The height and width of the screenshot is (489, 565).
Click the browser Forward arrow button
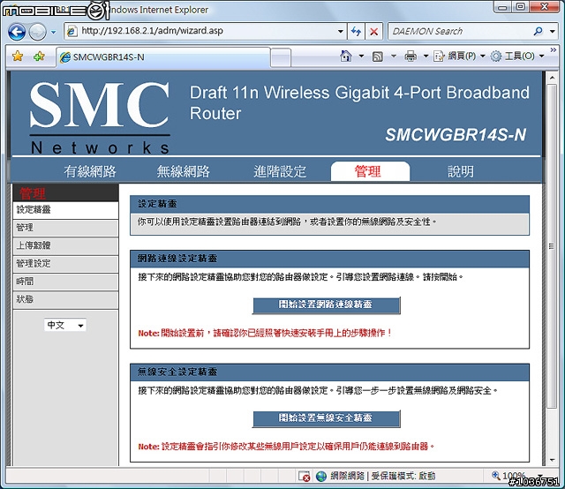click(x=37, y=32)
